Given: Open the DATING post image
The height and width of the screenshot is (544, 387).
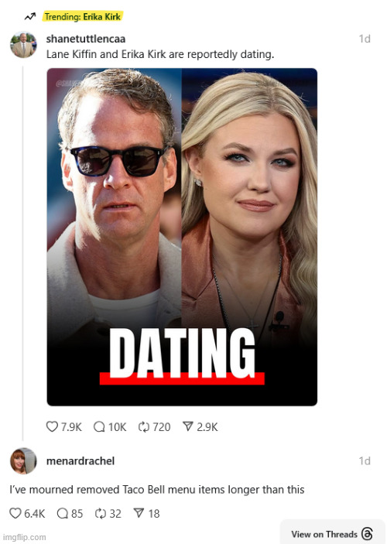Looking at the screenshot, I should 182,237.
